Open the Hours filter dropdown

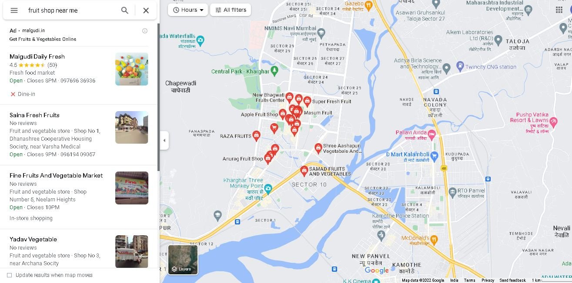coord(188,10)
